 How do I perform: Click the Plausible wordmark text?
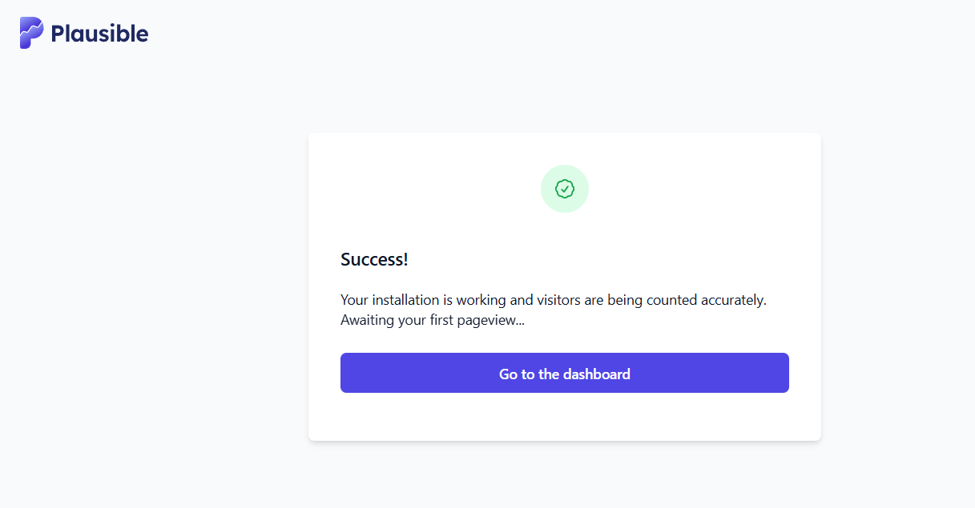click(x=99, y=34)
